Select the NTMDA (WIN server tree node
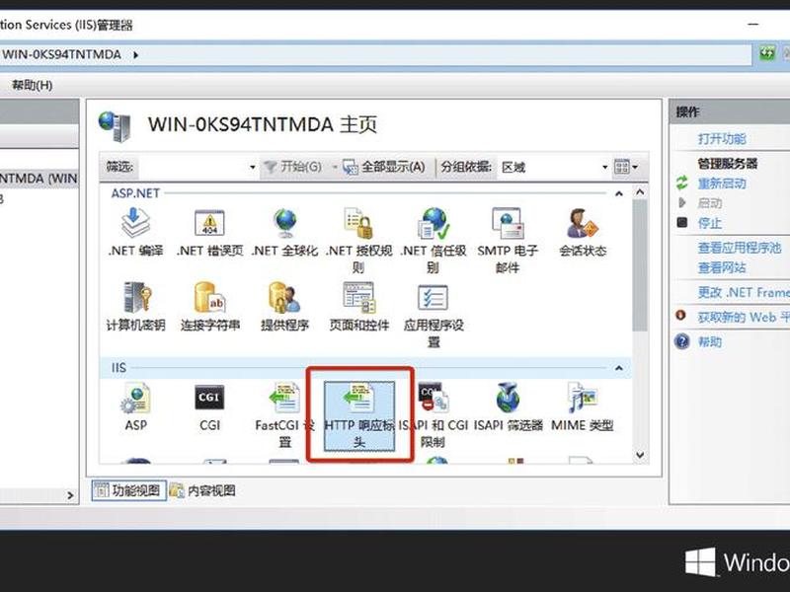The height and width of the screenshot is (592, 790). click(39, 179)
